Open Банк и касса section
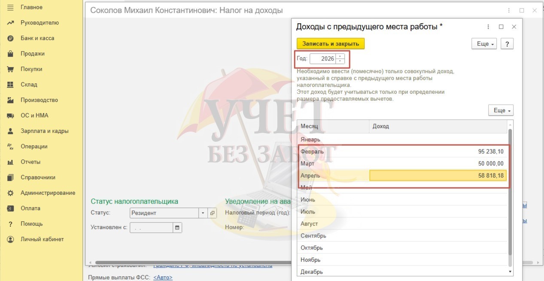The height and width of the screenshot is (281, 544). (x=37, y=38)
